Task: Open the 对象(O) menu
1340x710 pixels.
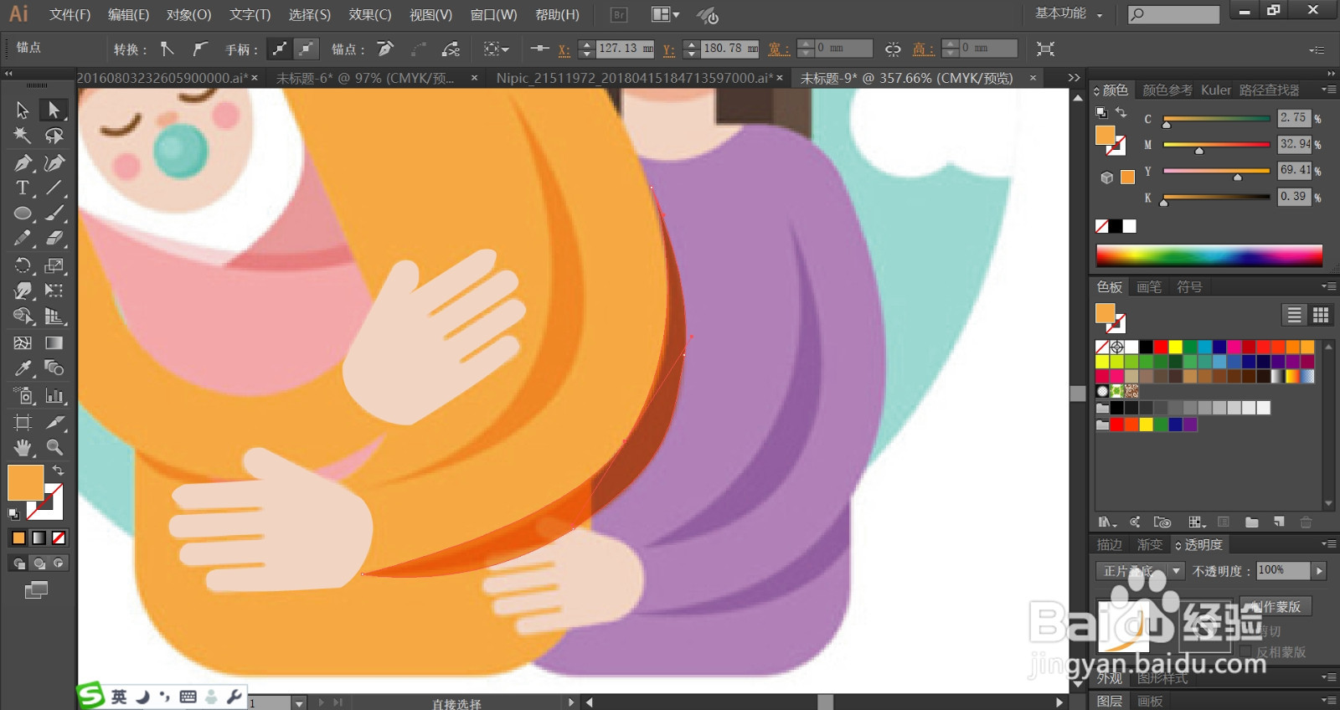Action: tap(188, 14)
